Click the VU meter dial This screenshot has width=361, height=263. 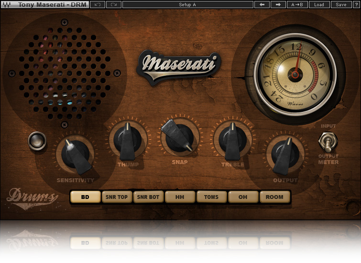(295, 74)
